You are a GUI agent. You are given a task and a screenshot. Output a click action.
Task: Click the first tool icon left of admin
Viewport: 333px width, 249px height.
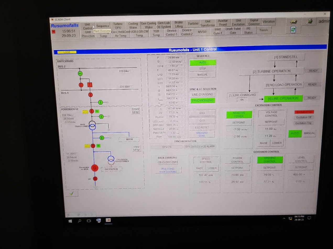(294, 22)
